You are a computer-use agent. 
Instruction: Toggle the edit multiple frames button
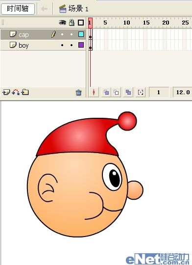(128, 92)
